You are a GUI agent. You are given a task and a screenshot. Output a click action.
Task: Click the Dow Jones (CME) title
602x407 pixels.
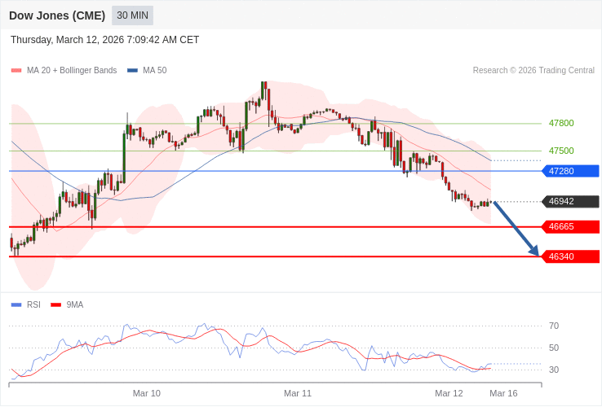point(57,15)
